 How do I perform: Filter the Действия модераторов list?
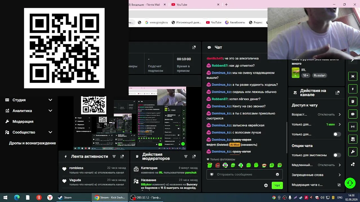[186, 157]
